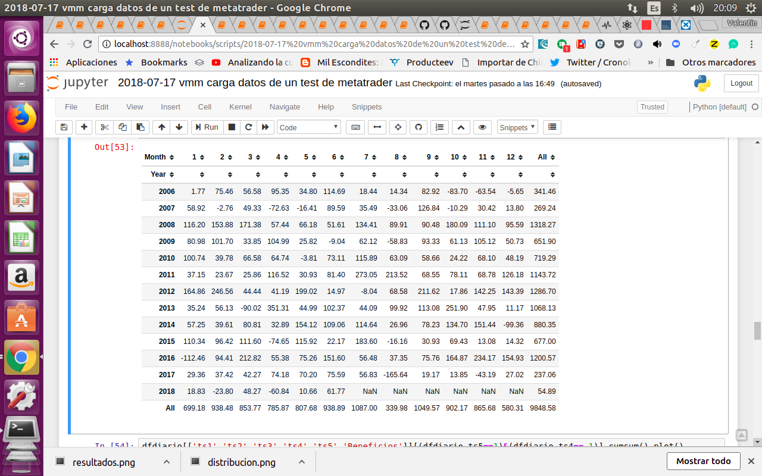Insert a new cell below with plus icon
This screenshot has width=762, height=476.
click(x=84, y=127)
